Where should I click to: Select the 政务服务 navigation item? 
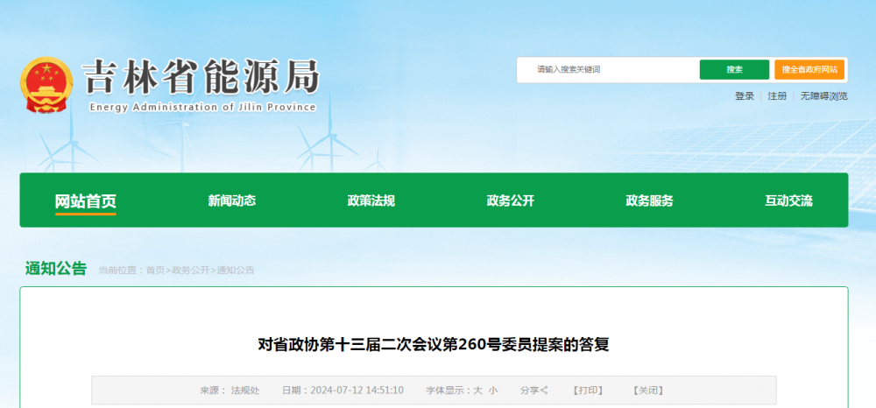(x=650, y=200)
